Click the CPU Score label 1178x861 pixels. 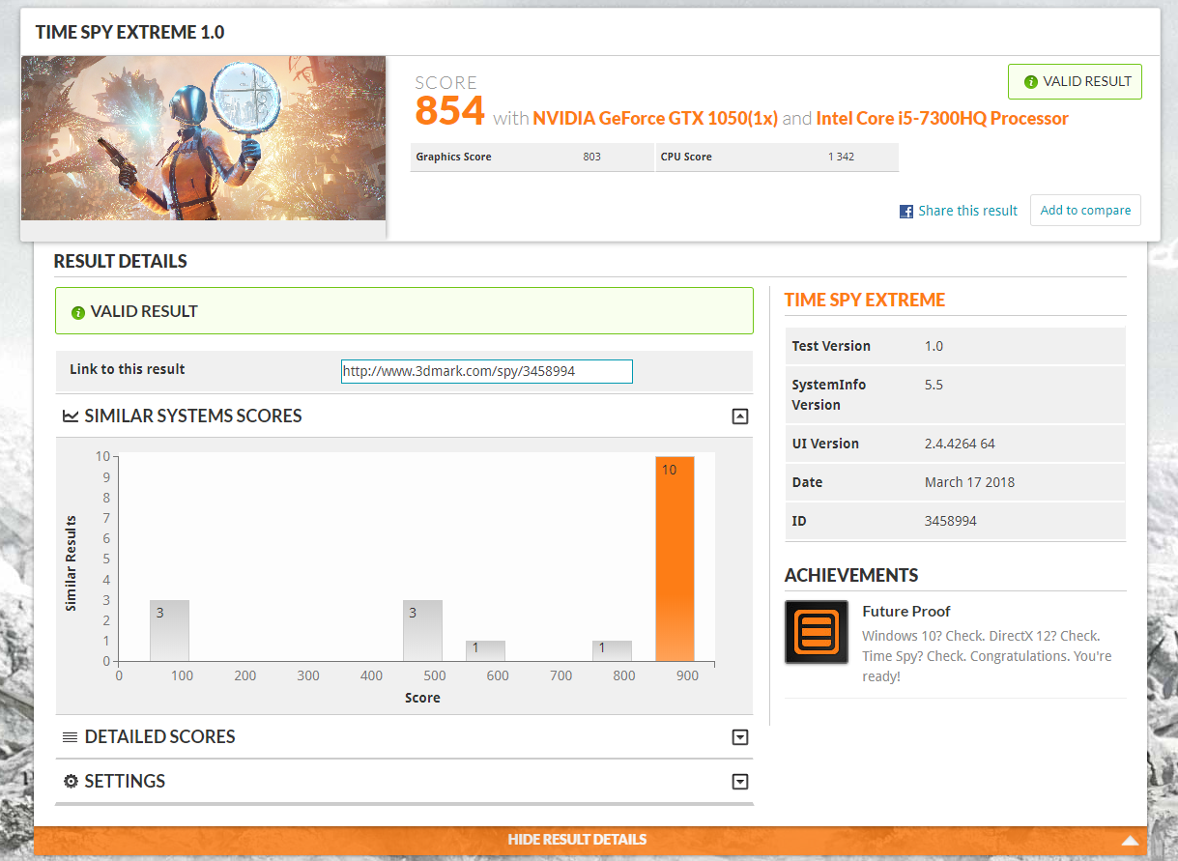tap(686, 157)
